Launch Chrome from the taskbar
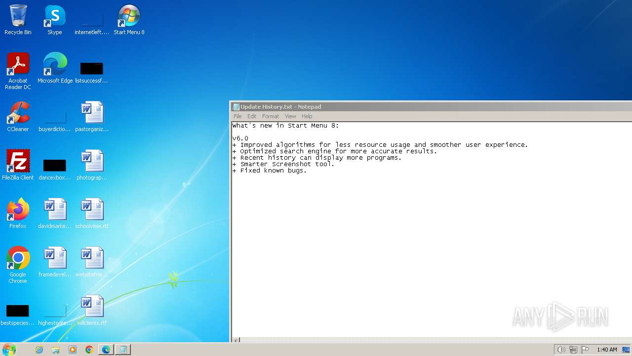This screenshot has height=356, width=632. [x=89, y=350]
